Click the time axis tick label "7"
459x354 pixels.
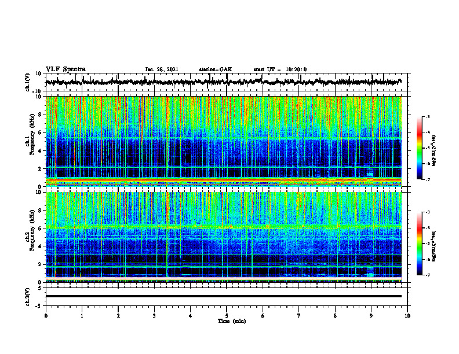point(299,316)
